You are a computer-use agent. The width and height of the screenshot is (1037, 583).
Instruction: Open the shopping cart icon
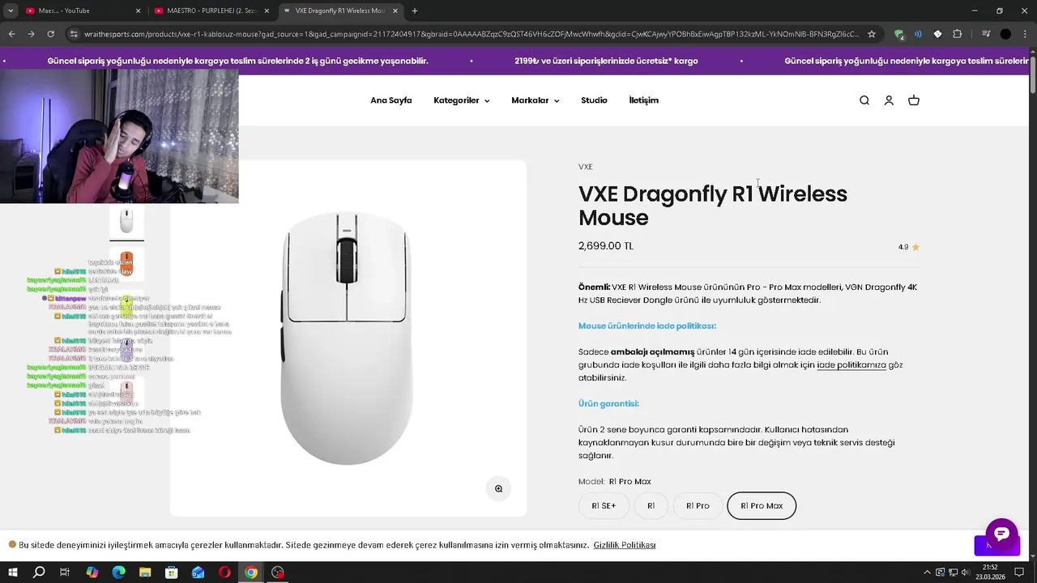point(914,100)
